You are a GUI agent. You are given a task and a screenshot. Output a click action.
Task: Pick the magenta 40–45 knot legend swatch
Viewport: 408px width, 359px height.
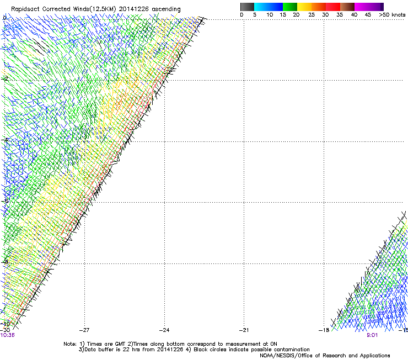pyautogui.click(x=362, y=7)
